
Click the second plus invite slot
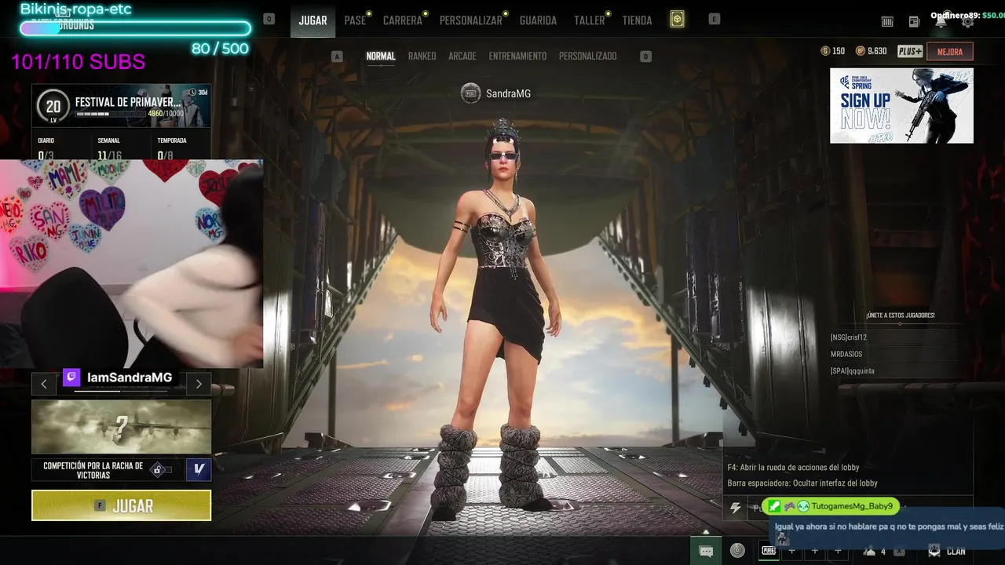coord(815,551)
